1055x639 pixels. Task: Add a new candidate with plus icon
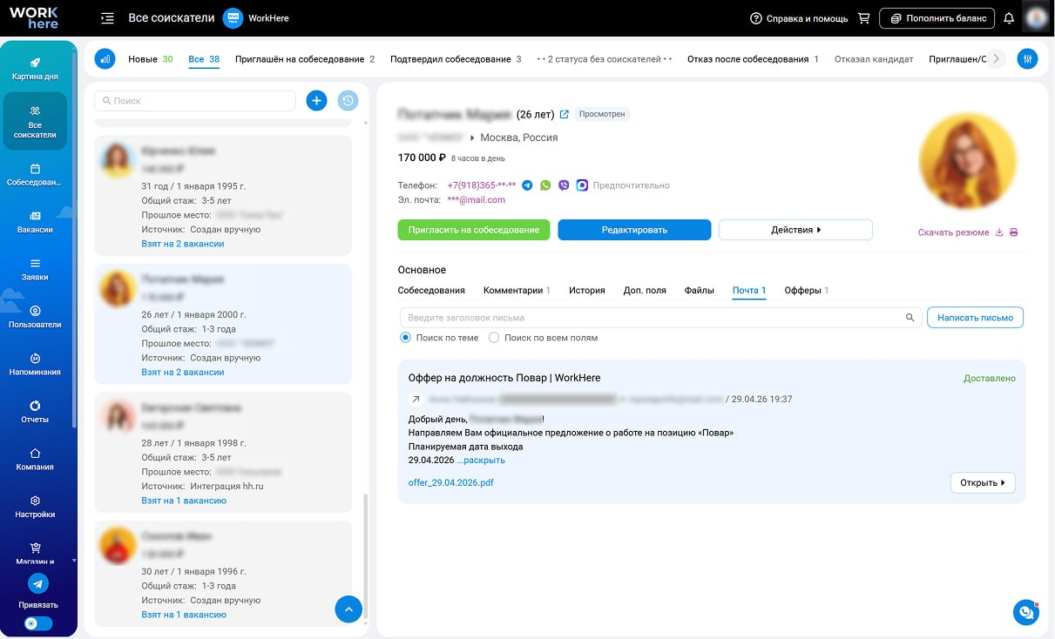316,101
